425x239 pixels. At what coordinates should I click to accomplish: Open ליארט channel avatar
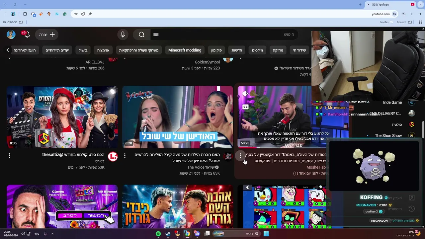click(113, 157)
